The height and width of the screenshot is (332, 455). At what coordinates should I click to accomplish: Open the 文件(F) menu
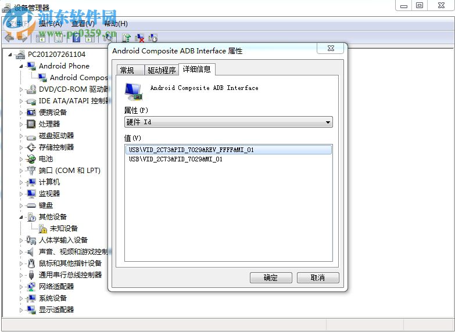pos(18,24)
